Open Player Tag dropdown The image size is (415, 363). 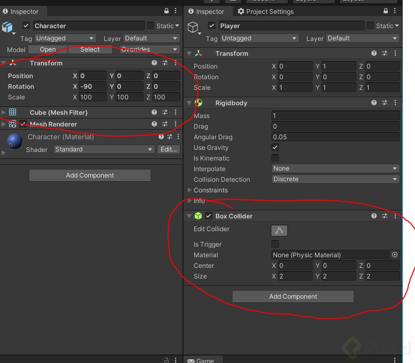point(260,38)
